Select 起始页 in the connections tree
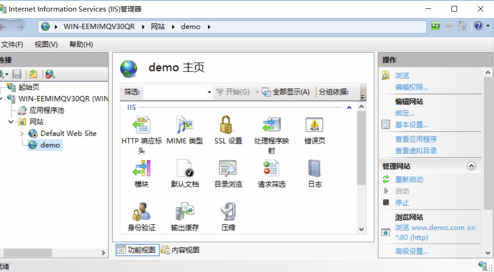Viewport: 494px width, 272px height. [x=29, y=87]
